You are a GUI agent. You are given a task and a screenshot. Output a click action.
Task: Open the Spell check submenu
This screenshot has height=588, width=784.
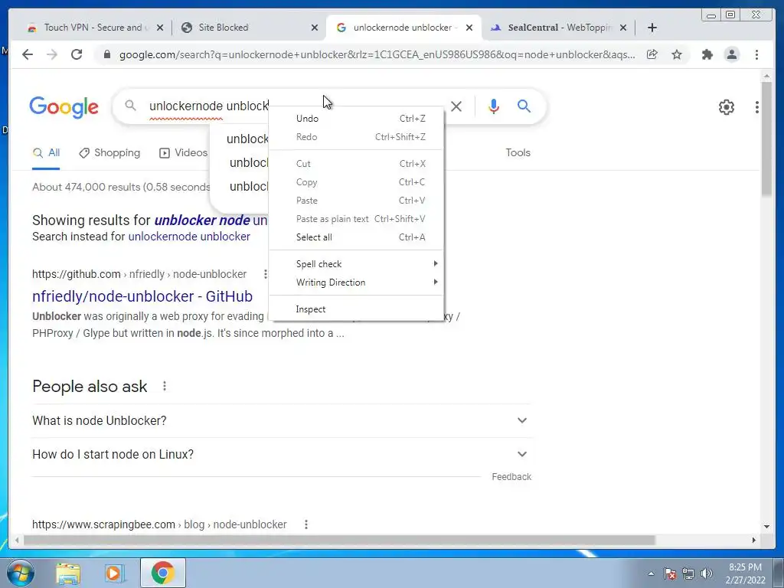click(356, 264)
